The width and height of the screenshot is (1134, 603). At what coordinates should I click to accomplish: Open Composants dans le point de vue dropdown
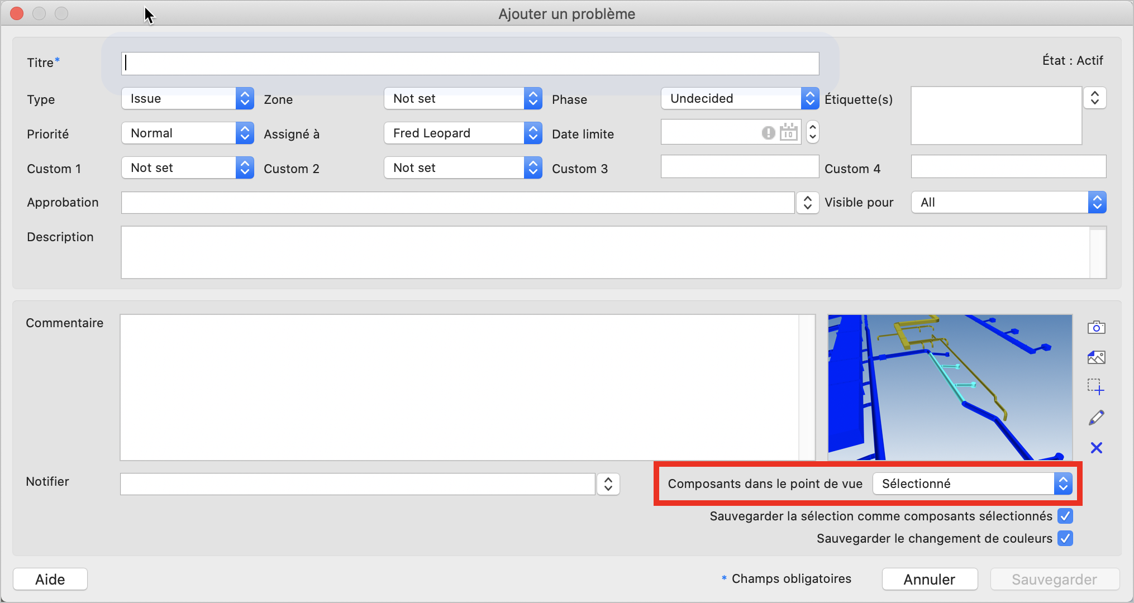click(973, 484)
